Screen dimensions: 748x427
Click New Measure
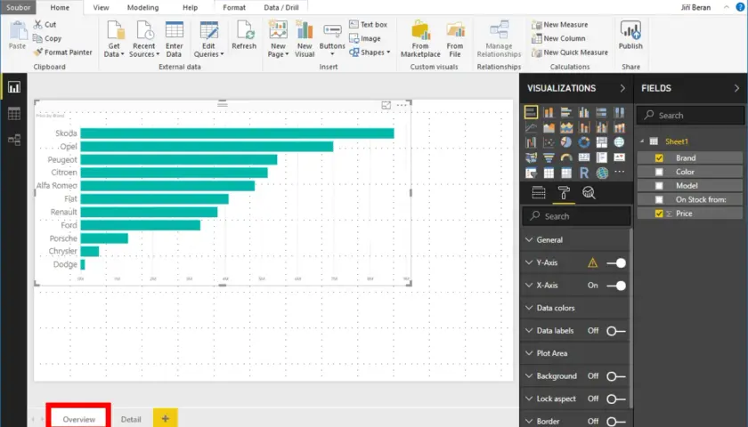pos(560,24)
